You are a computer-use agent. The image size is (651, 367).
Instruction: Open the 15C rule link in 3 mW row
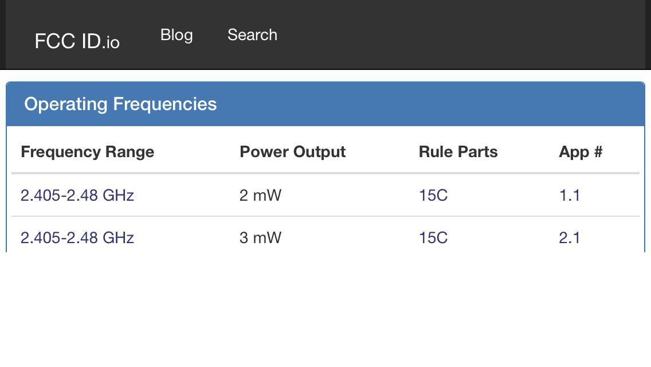(433, 237)
